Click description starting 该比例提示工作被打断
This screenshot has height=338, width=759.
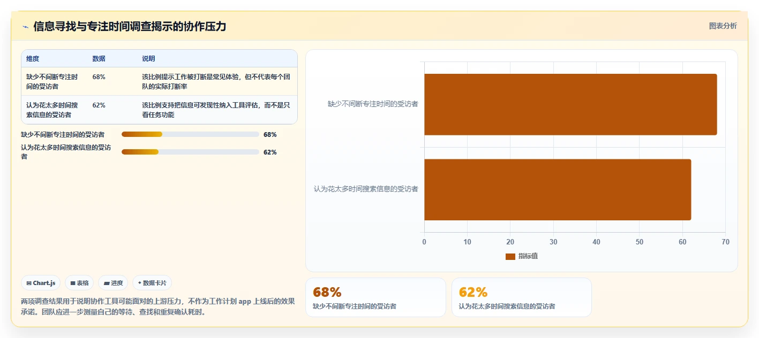[x=216, y=82]
